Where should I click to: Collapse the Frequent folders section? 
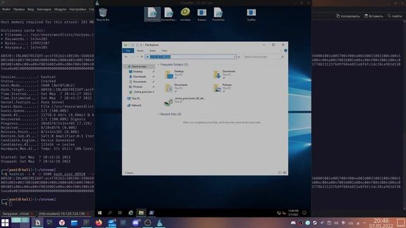(x=159, y=65)
